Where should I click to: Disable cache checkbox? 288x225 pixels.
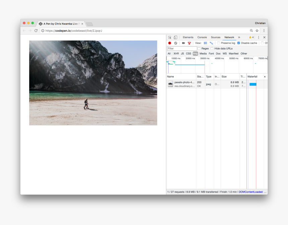coord(238,43)
